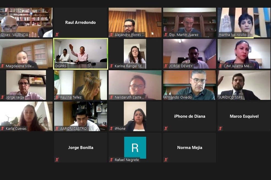Image resolution: width=271 pixels, height=180 pixels.
Task: Select the Ulises VALENCIA video tile
Action: [26, 22]
